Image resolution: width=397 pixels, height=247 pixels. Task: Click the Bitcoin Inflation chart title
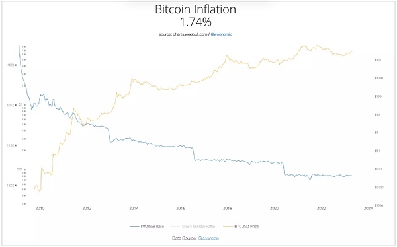tap(195, 9)
